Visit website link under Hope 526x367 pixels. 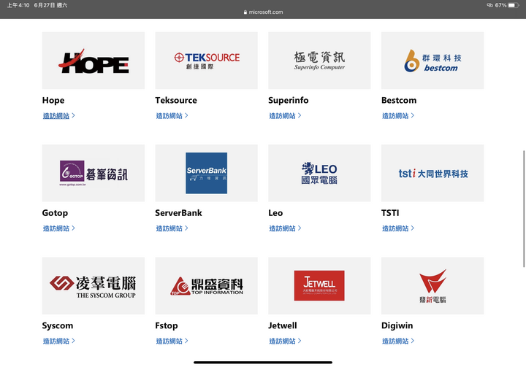pyautogui.click(x=58, y=115)
